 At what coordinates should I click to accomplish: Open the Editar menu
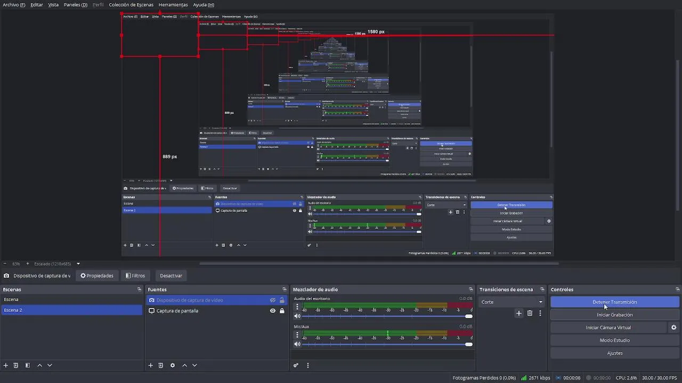[x=37, y=5]
